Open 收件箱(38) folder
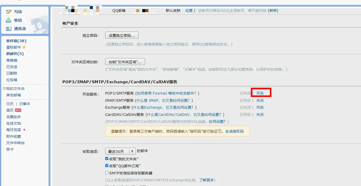 16,41
